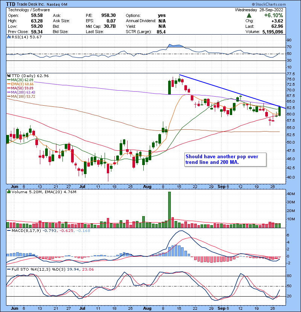The height and width of the screenshot is (312, 301).
Task: Click the MACD(8,17,9) indicator label
Action: coord(27,231)
